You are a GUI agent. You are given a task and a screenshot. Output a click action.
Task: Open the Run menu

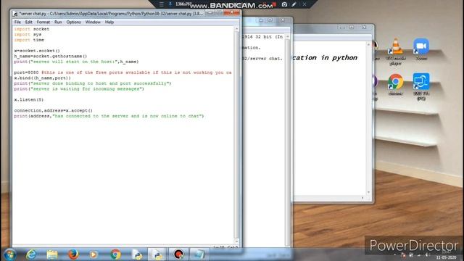coord(58,22)
